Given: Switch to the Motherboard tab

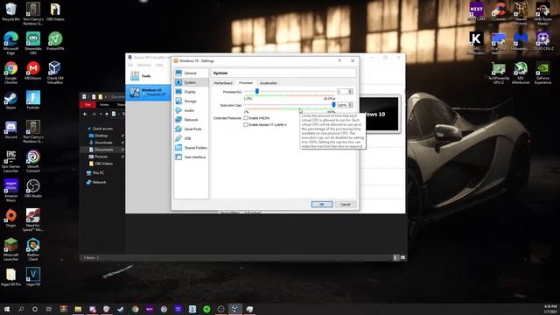Looking at the screenshot, I should click(x=223, y=83).
